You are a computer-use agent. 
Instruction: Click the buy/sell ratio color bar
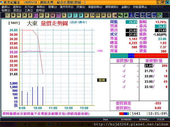point(139,56)
